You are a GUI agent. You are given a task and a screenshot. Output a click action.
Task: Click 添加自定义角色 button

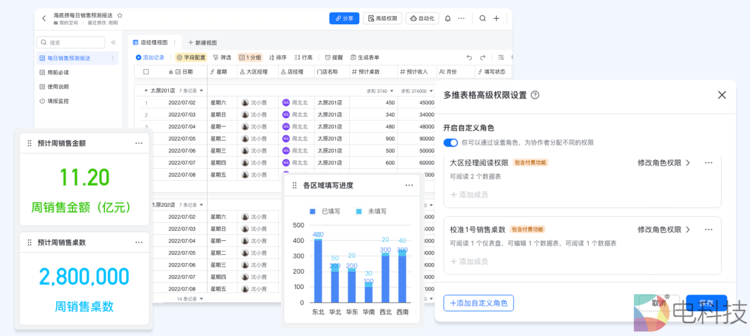tap(479, 303)
